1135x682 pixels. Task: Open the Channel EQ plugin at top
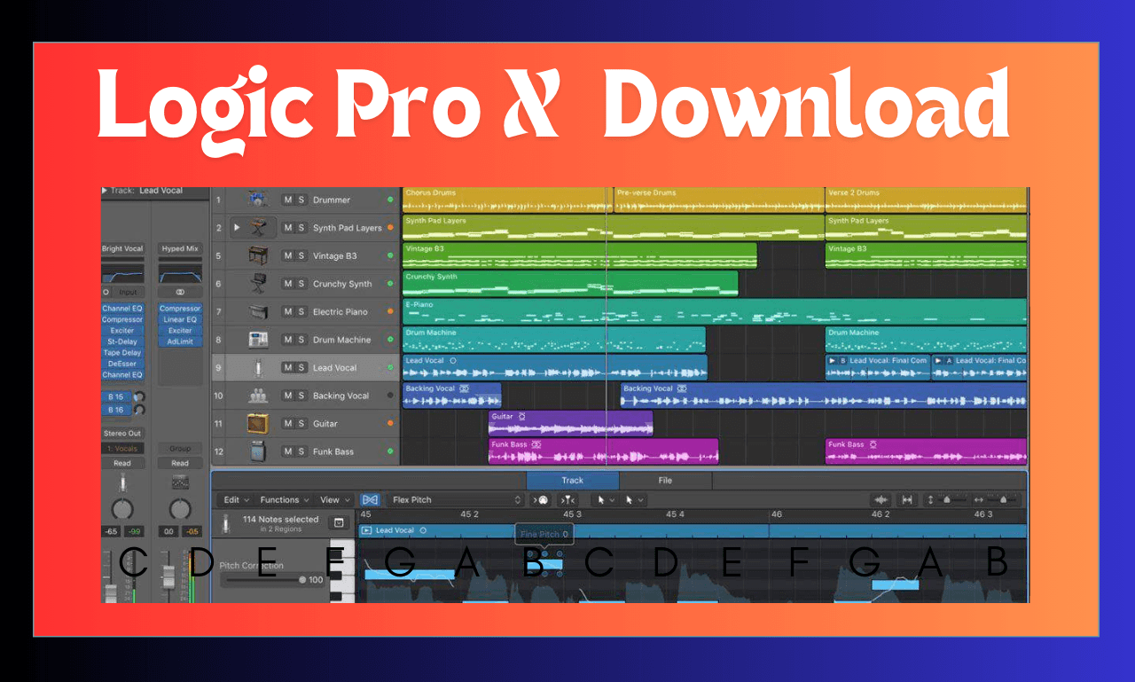(122, 309)
